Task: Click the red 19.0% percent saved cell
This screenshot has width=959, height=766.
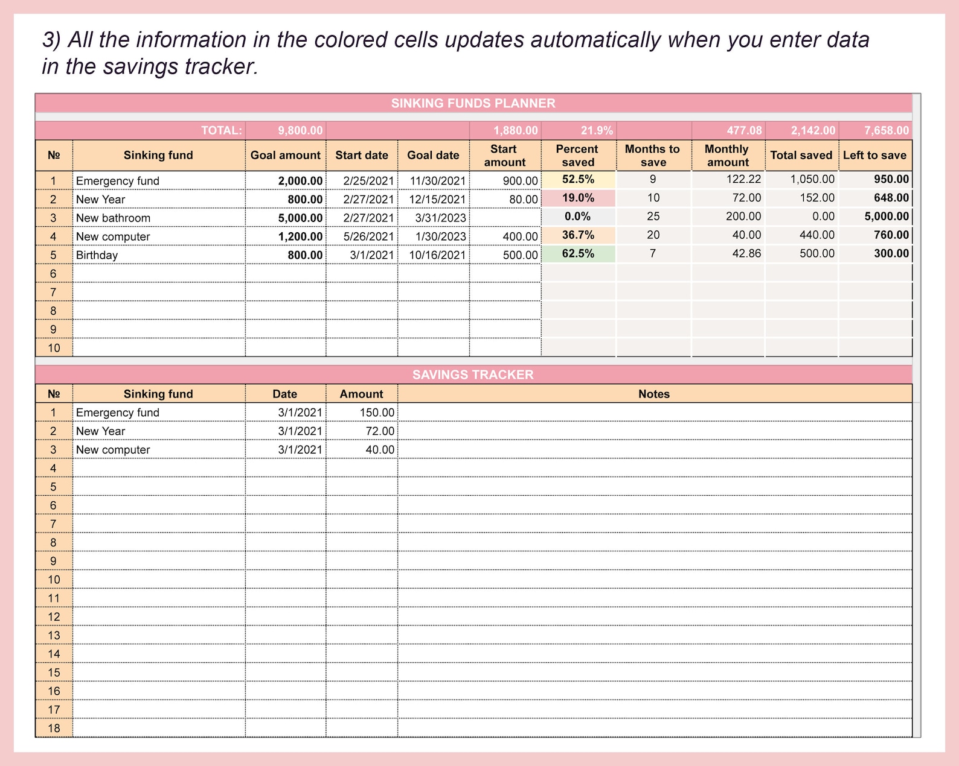Action: [579, 198]
